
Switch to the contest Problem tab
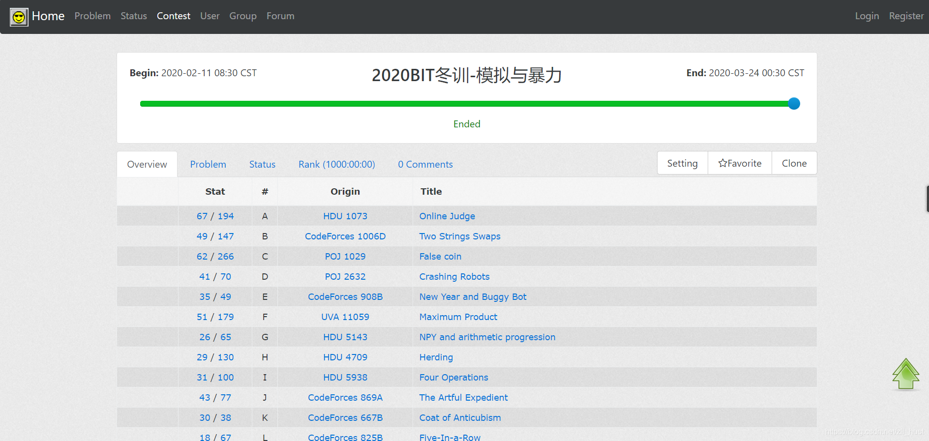tap(208, 164)
